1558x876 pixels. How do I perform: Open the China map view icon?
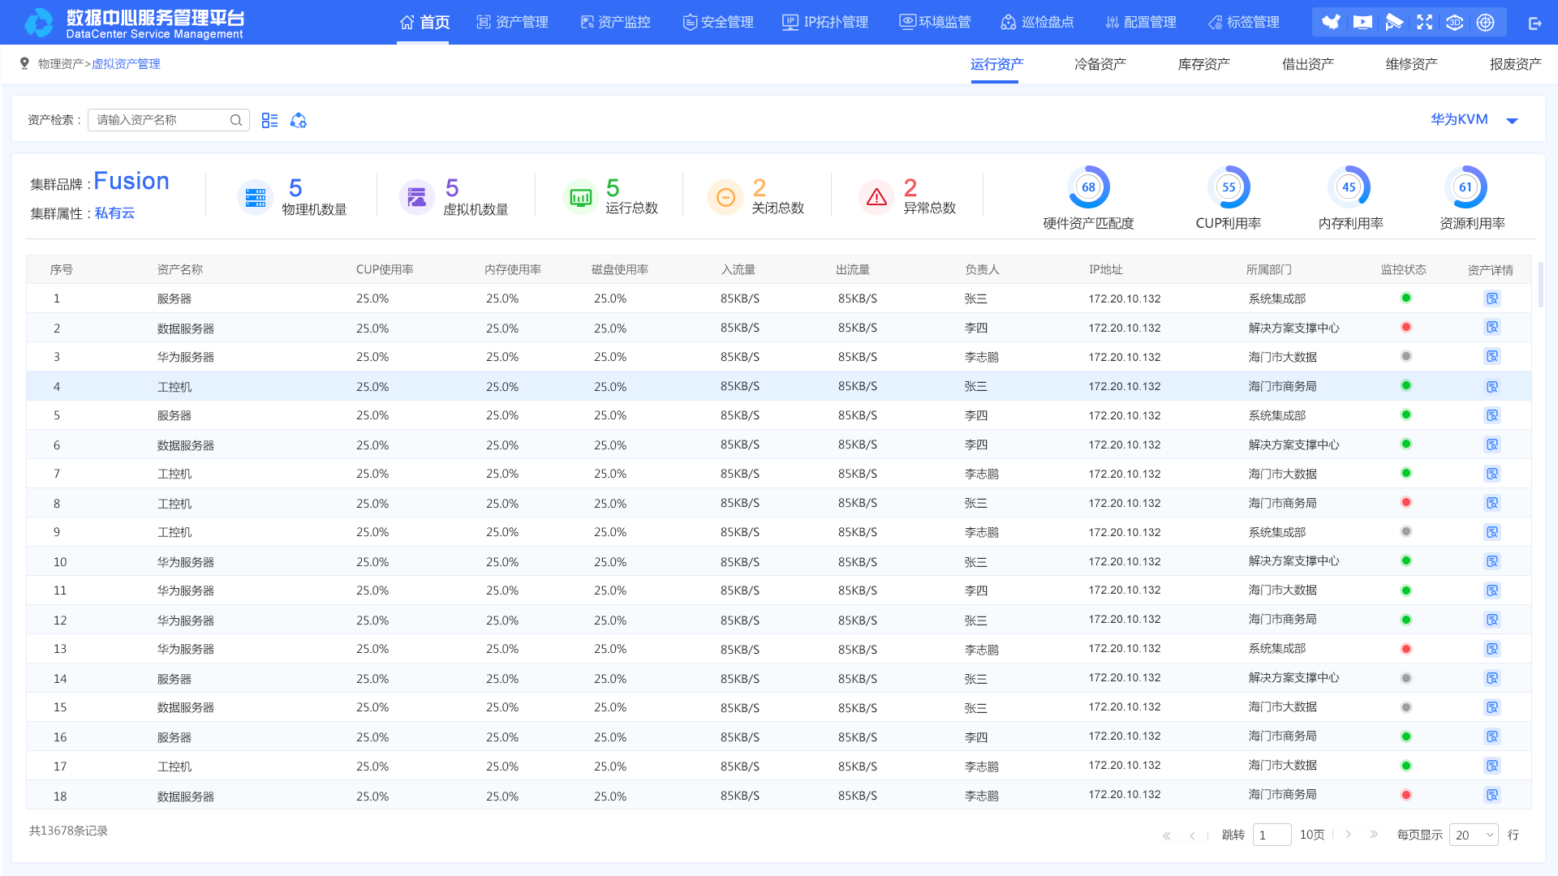coord(1331,22)
